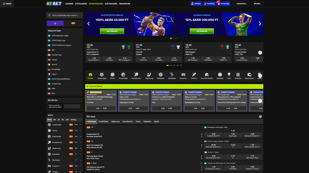Expand Kosárlabda in sidebar menu

click(x=80, y=137)
